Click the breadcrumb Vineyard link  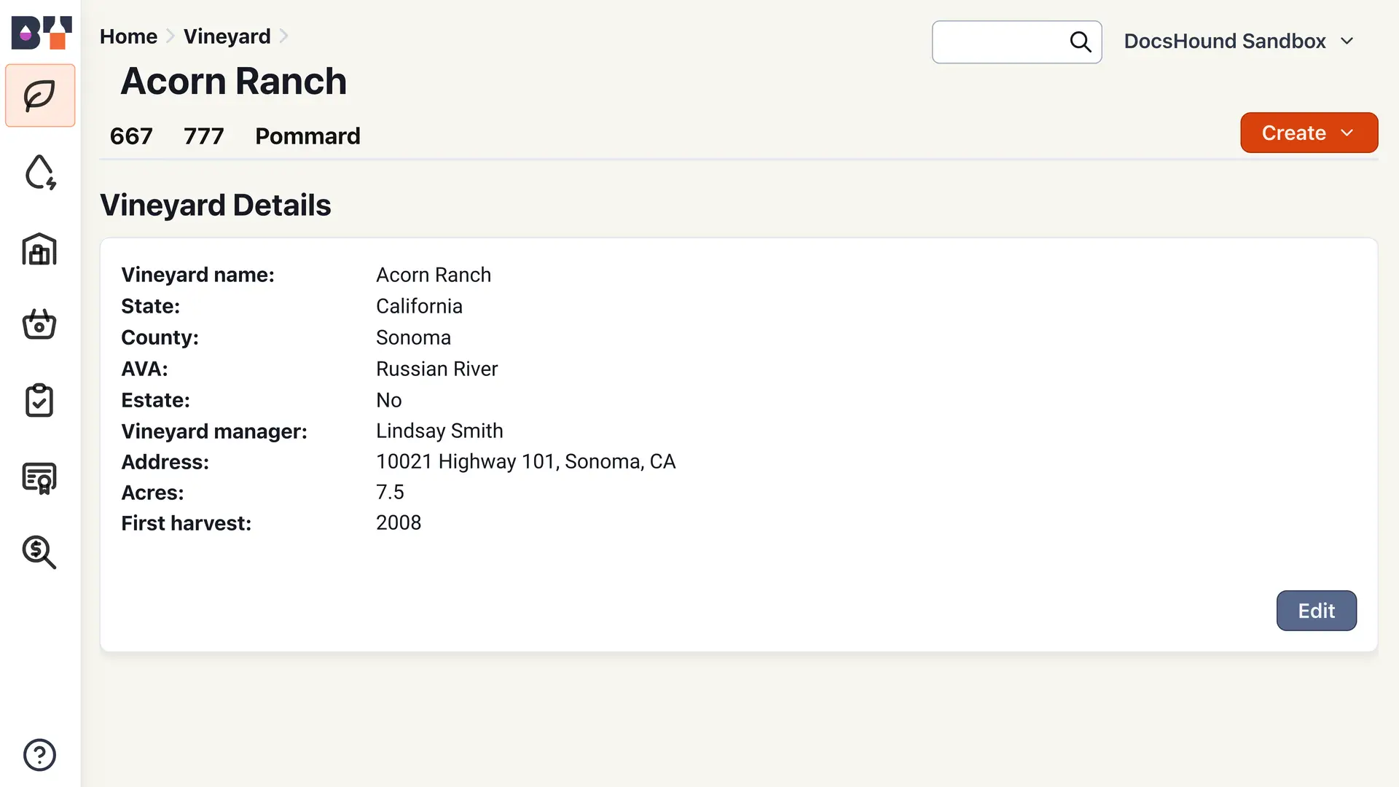point(227,36)
